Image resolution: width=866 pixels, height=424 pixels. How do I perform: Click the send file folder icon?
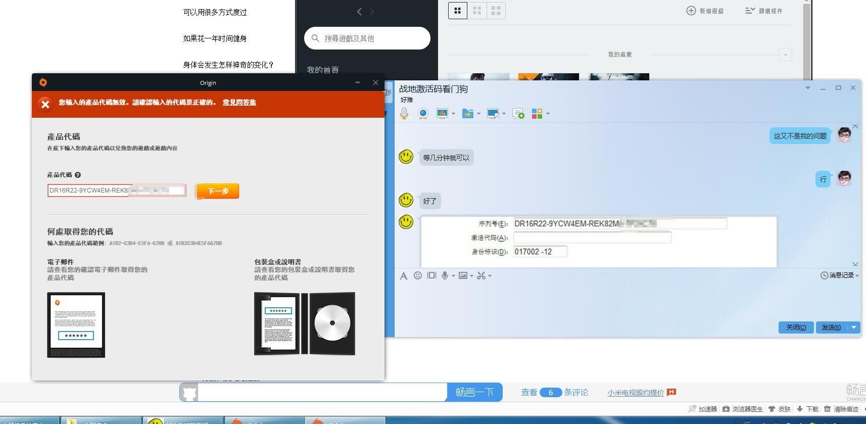(467, 114)
